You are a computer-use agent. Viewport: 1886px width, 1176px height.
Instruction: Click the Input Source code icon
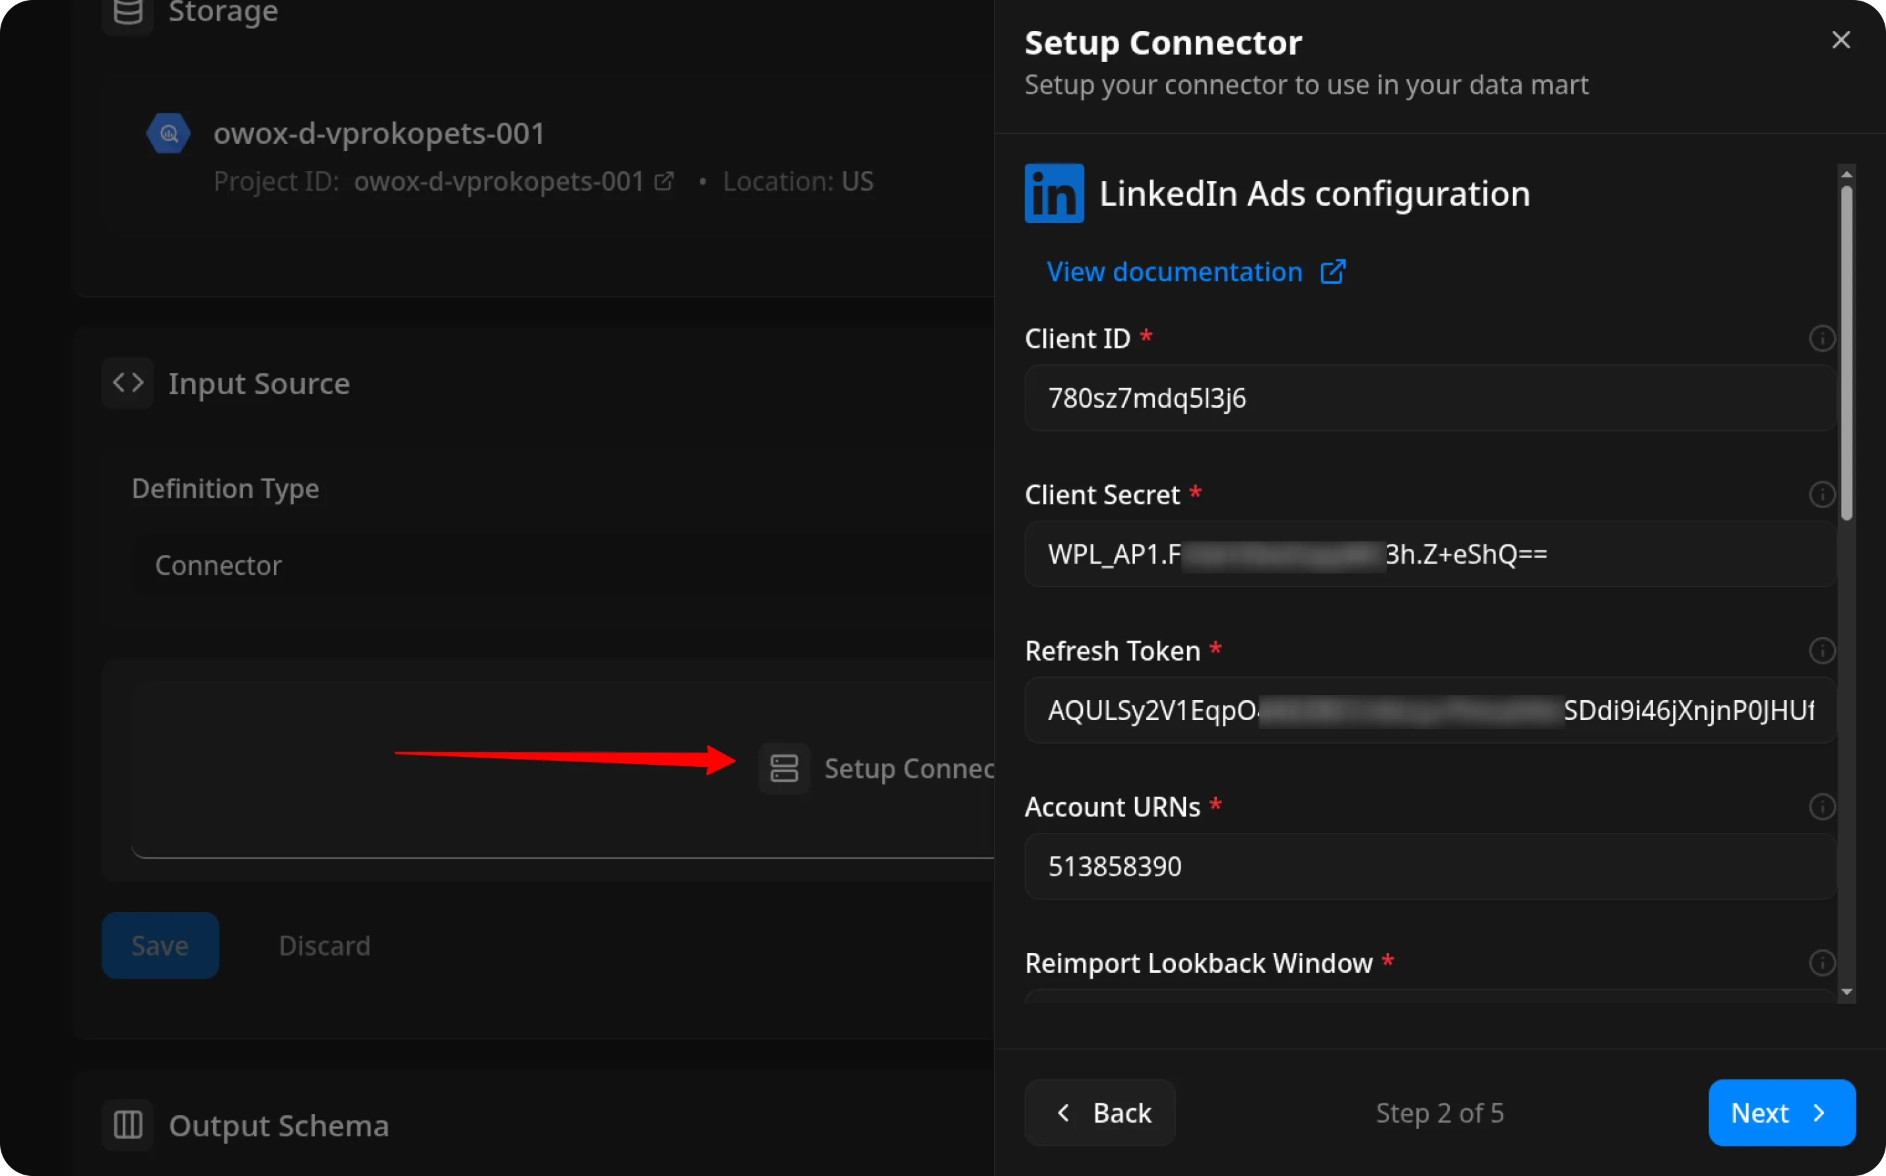127,383
